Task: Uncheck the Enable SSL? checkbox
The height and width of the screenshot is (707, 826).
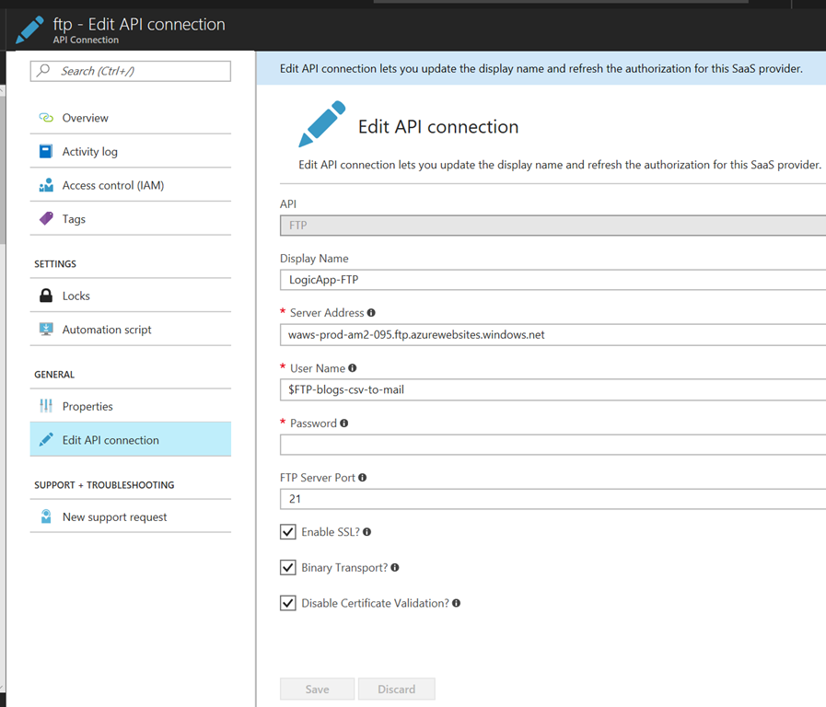Action: pyautogui.click(x=288, y=532)
